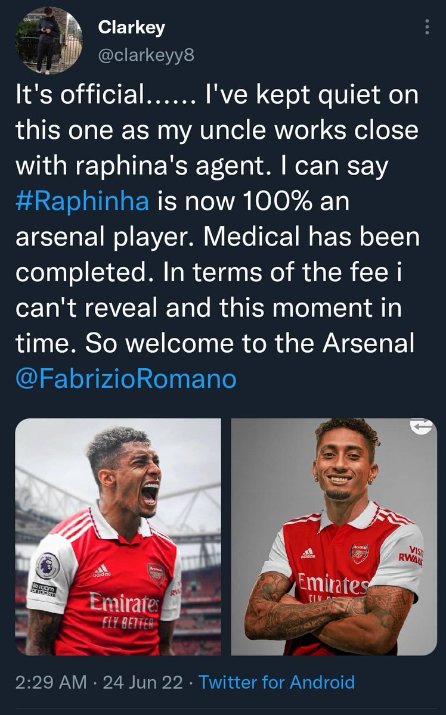Open the Clarkey display name profile
The height and width of the screenshot is (715, 446).
131,27
